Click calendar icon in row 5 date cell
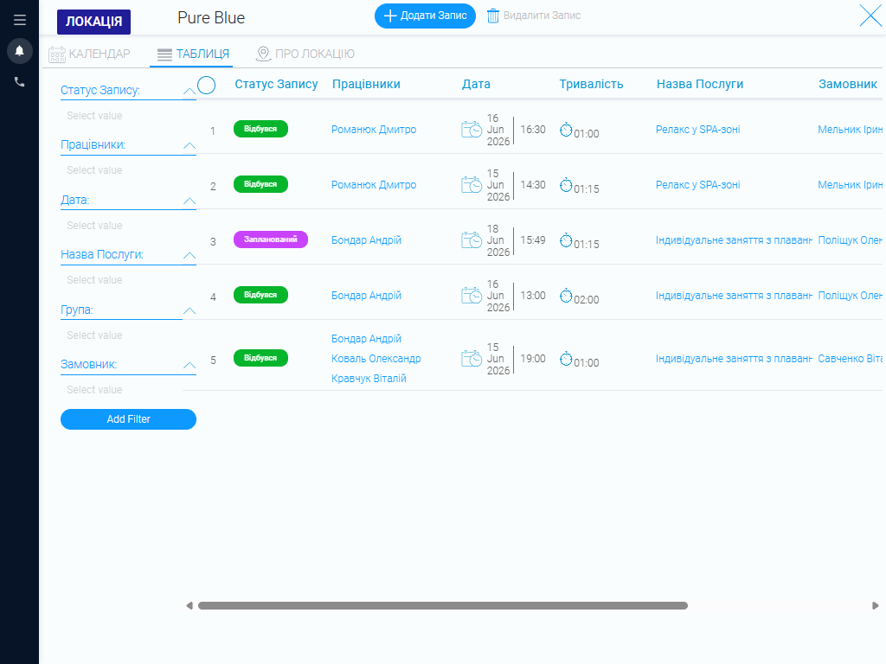The width and height of the screenshot is (886, 664). pyautogui.click(x=472, y=359)
